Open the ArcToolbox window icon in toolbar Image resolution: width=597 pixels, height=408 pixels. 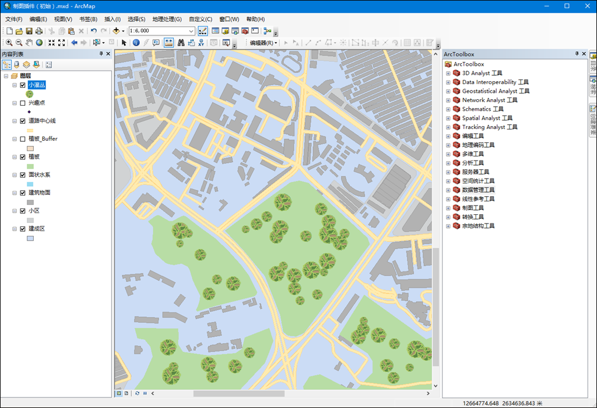(x=245, y=31)
